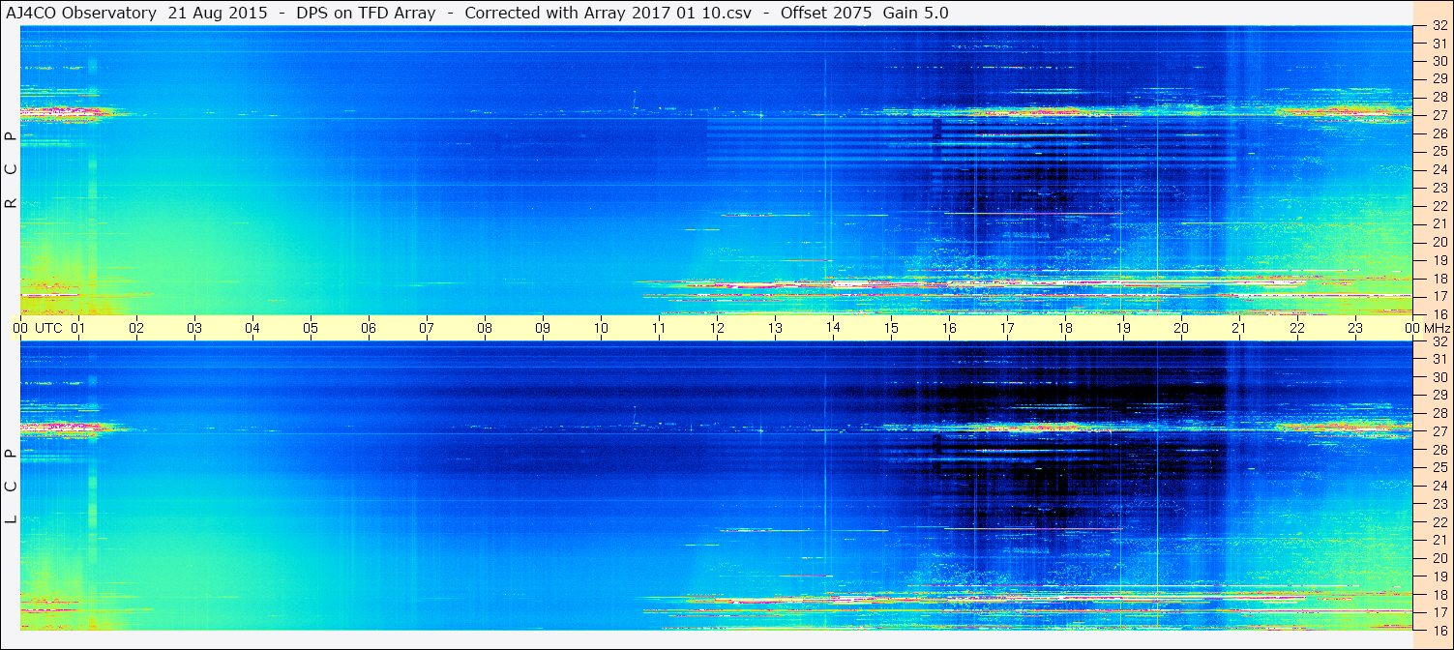Screen dimensions: 1454x650
Task: Click the 30 MHz label of RCP panel
Action: (1439, 61)
